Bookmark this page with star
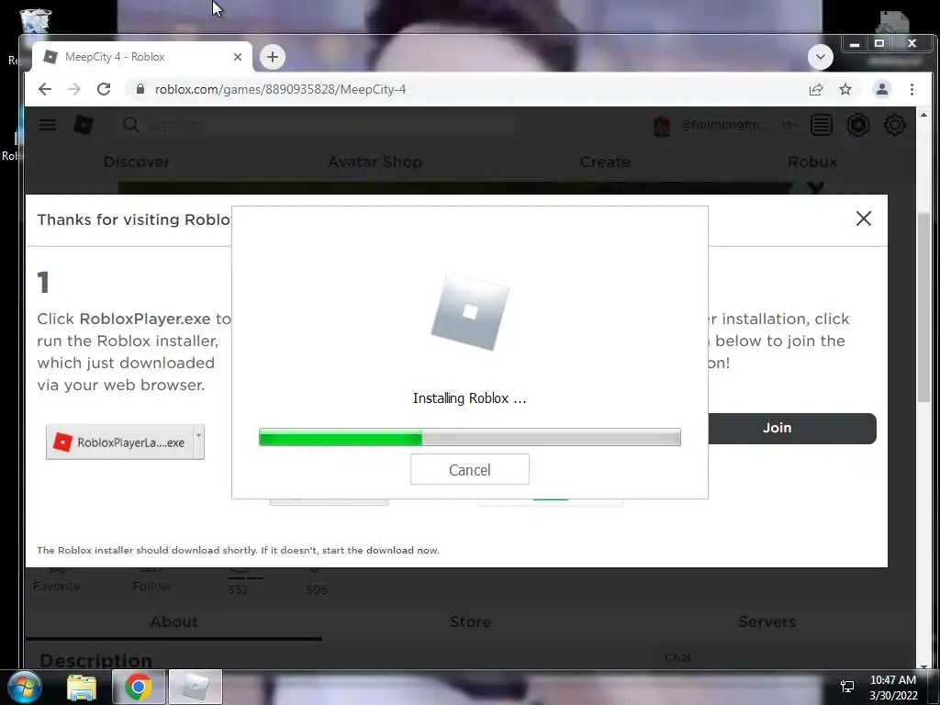Image resolution: width=940 pixels, height=705 pixels. 845,89
